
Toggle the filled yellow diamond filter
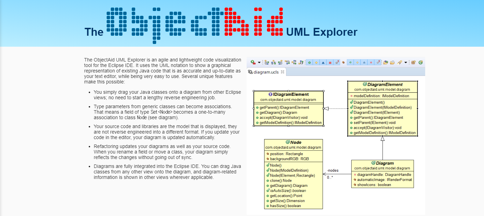click(316, 62)
